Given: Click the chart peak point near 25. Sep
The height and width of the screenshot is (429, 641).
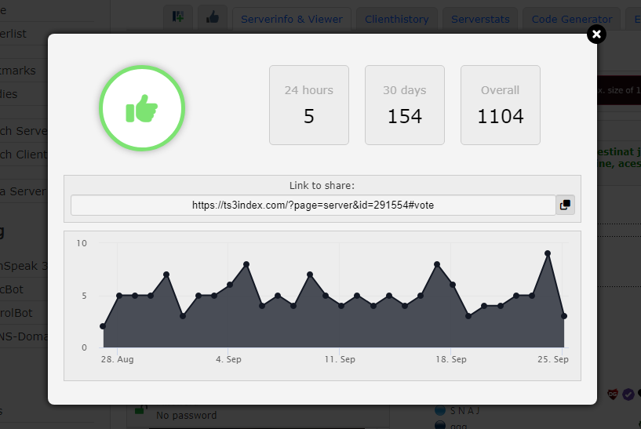Looking at the screenshot, I should 548,253.
